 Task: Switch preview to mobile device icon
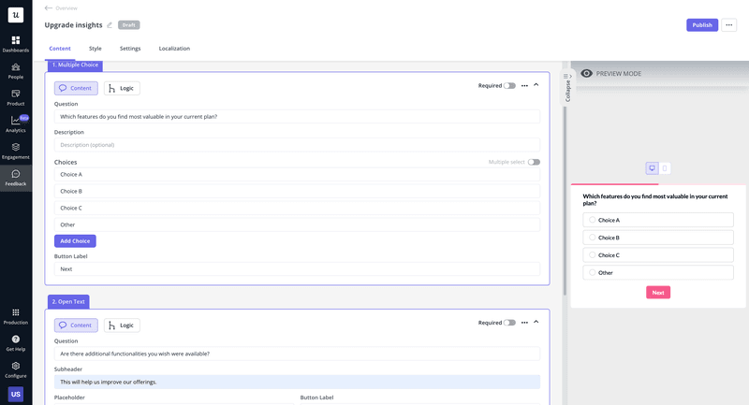pyautogui.click(x=665, y=168)
